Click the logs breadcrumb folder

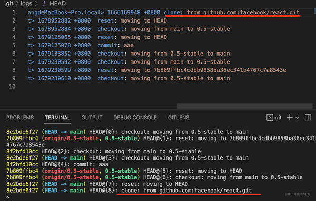[x=26, y=4]
